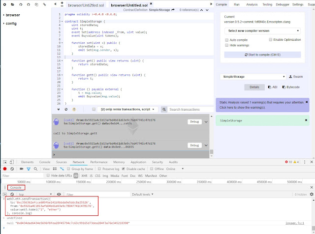Adjust editor font size with plus/minus icon
This screenshot has width=315, height=234.
[62, 4]
